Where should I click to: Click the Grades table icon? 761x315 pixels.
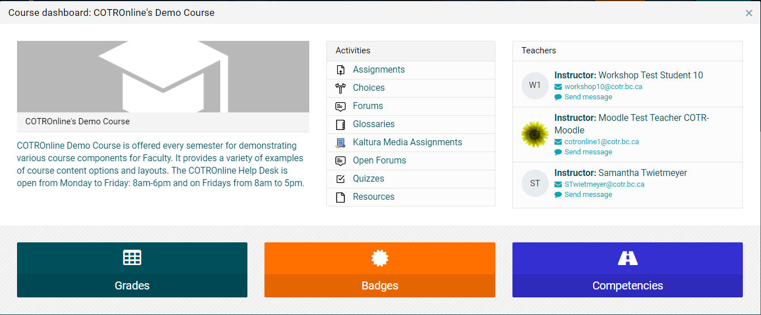point(132,258)
